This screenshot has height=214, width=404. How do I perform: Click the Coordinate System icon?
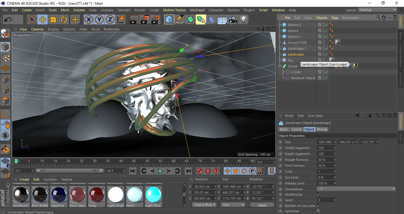pos(121,20)
